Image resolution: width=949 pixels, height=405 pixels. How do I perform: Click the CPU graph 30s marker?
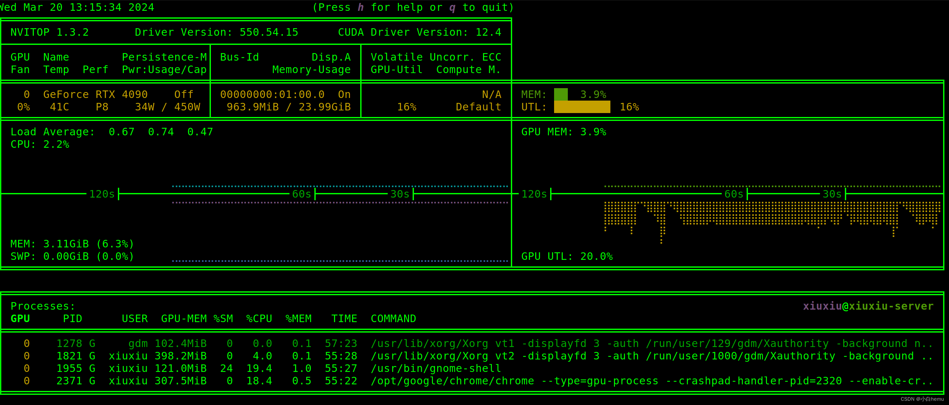[x=400, y=194]
